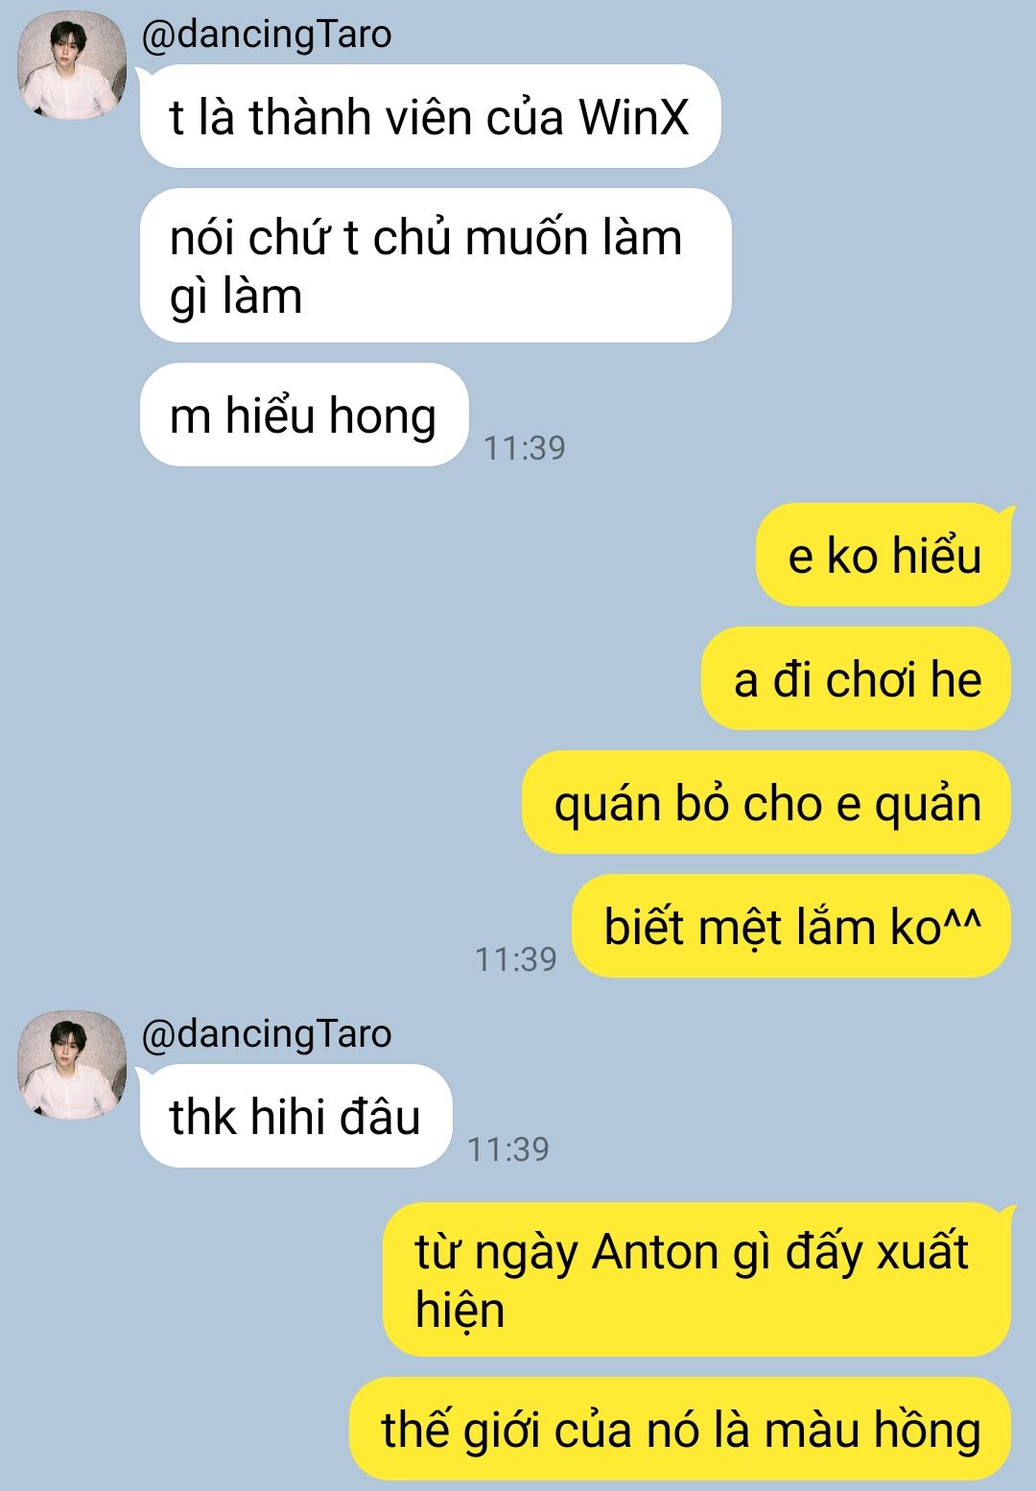The height and width of the screenshot is (1491, 1036).
Task: Tap 'thế giới của nó là màu hồng' bubble
Action: [680, 1429]
